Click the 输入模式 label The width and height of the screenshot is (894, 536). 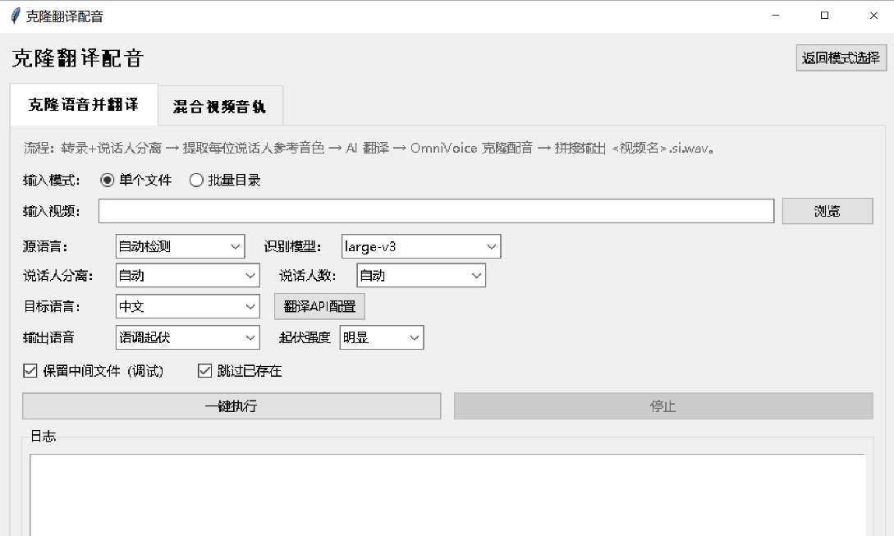[x=52, y=181]
